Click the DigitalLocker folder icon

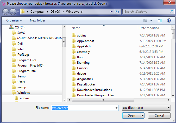click(74, 84)
